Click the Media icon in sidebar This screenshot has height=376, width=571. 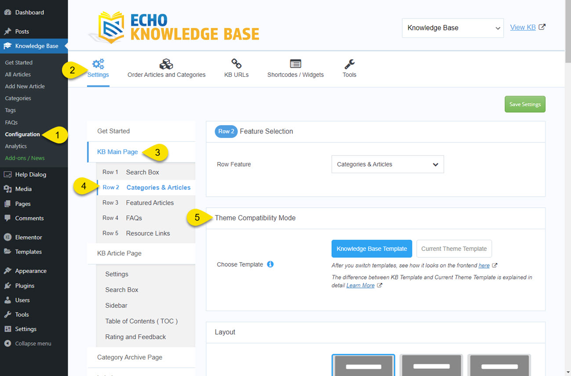click(7, 189)
